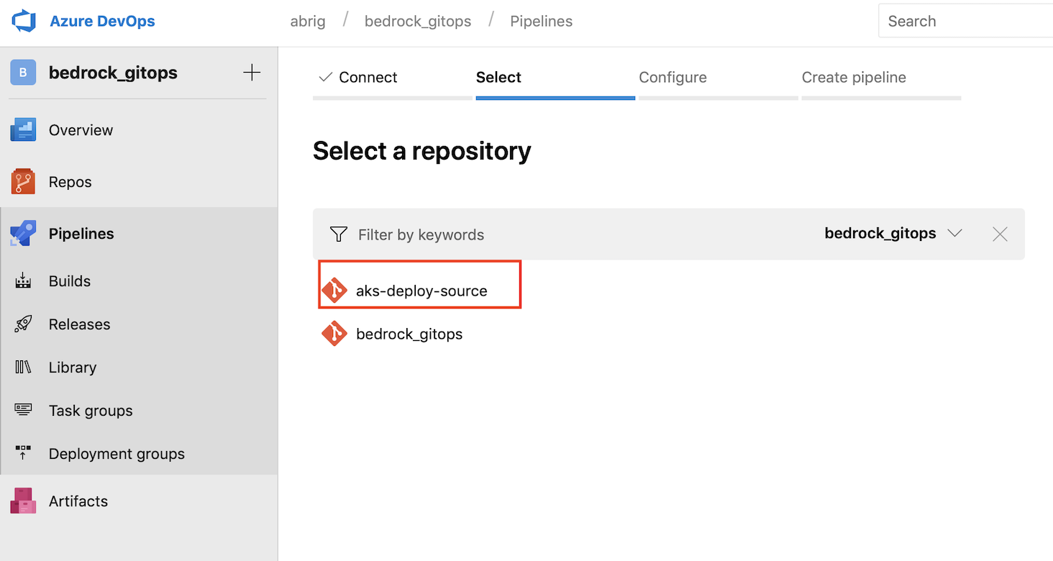Click the Connect step checkmark icon
Viewport: 1053px width, 561px height.
[325, 77]
